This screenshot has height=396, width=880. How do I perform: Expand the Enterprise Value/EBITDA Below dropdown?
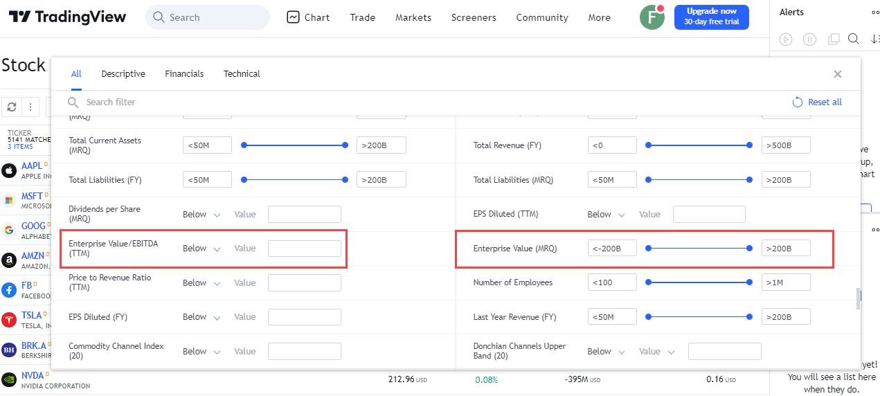201,249
